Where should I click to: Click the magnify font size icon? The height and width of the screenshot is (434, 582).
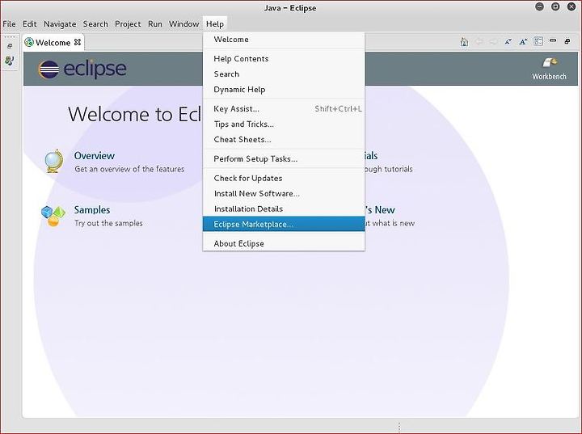523,41
